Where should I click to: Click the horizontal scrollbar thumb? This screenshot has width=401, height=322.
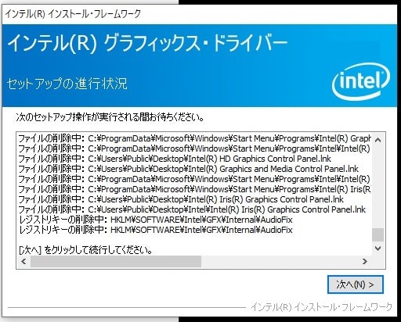pos(116,261)
